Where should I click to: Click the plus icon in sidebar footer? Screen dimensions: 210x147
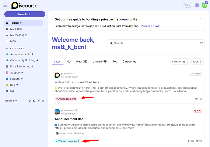pos(39,101)
